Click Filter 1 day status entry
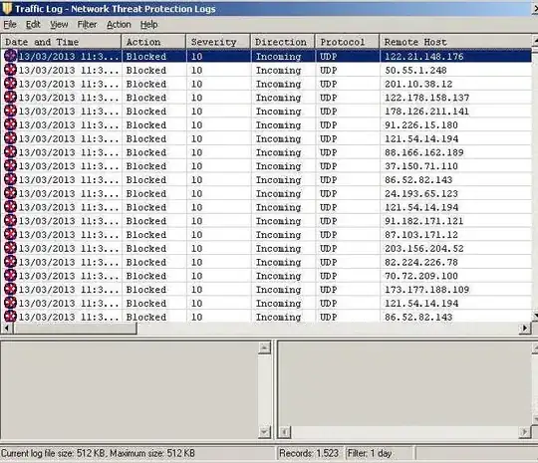Image resolution: width=538 pixels, height=463 pixels. click(x=370, y=453)
